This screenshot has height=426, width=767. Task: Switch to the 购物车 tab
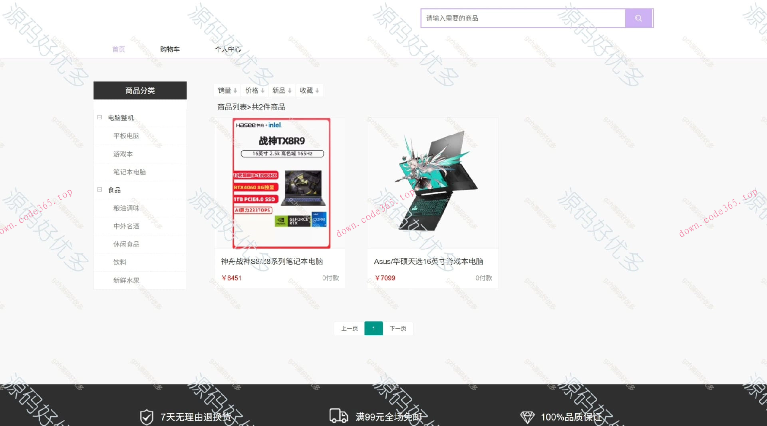[x=170, y=49]
